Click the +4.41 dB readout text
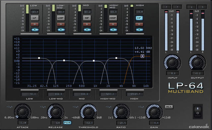Image resolution: width=212 pixels, height=130 pixels. pos(142,52)
